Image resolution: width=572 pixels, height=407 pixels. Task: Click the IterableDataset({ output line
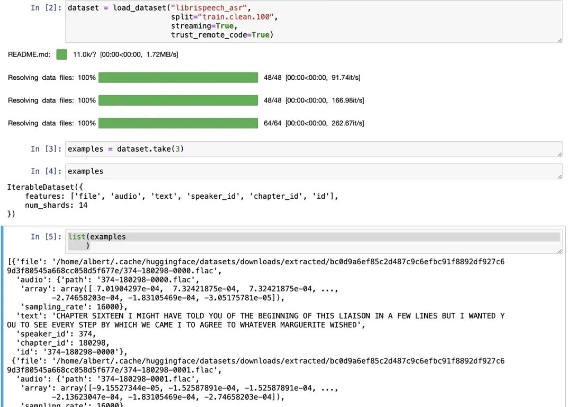pos(45,187)
